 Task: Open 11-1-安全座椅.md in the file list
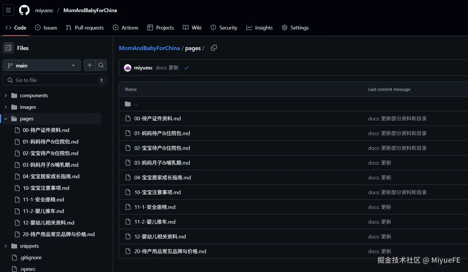click(155, 207)
